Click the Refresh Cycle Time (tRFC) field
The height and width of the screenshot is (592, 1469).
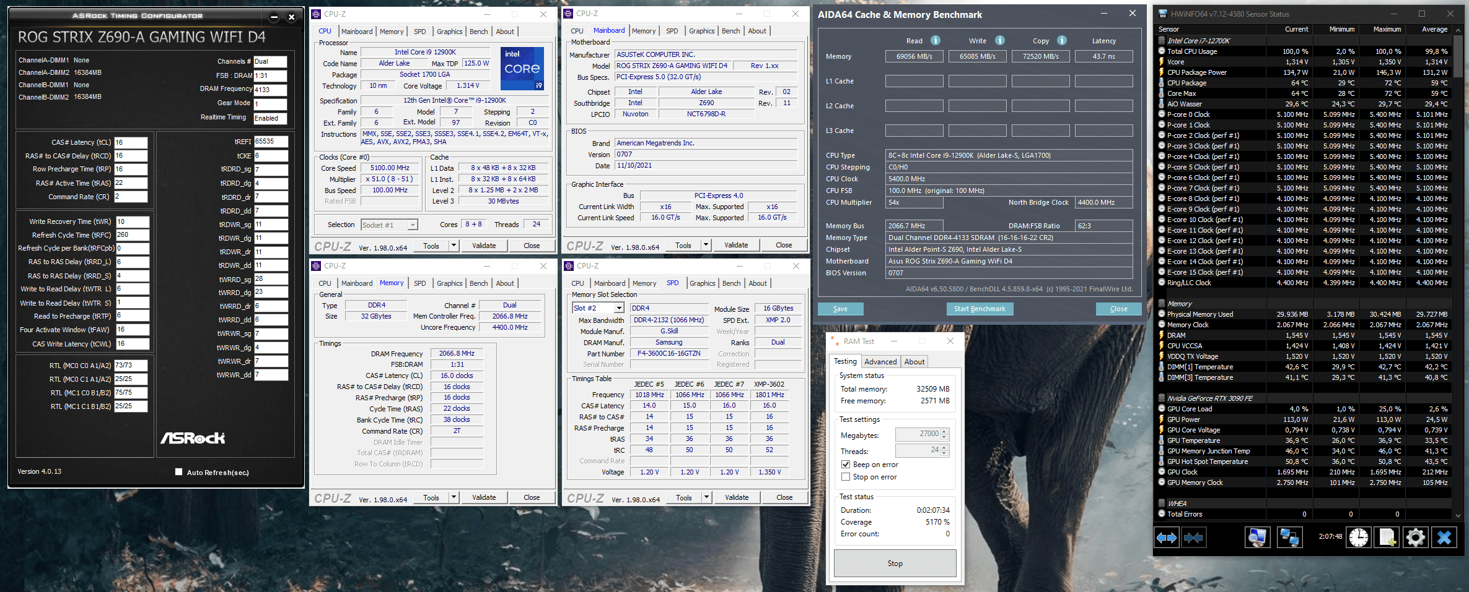coord(133,235)
